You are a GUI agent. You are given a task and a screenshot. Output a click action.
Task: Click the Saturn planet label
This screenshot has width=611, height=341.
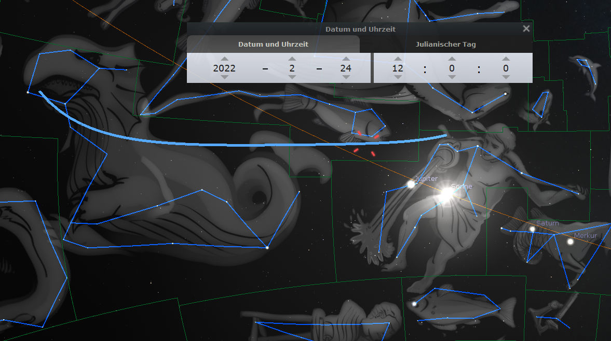(x=548, y=223)
